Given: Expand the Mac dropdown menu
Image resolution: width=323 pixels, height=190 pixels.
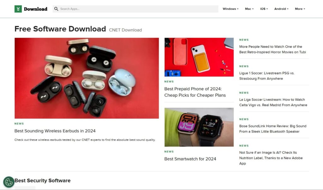Looking at the screenshot, I should pyautogui.click(x=249, y=9).
